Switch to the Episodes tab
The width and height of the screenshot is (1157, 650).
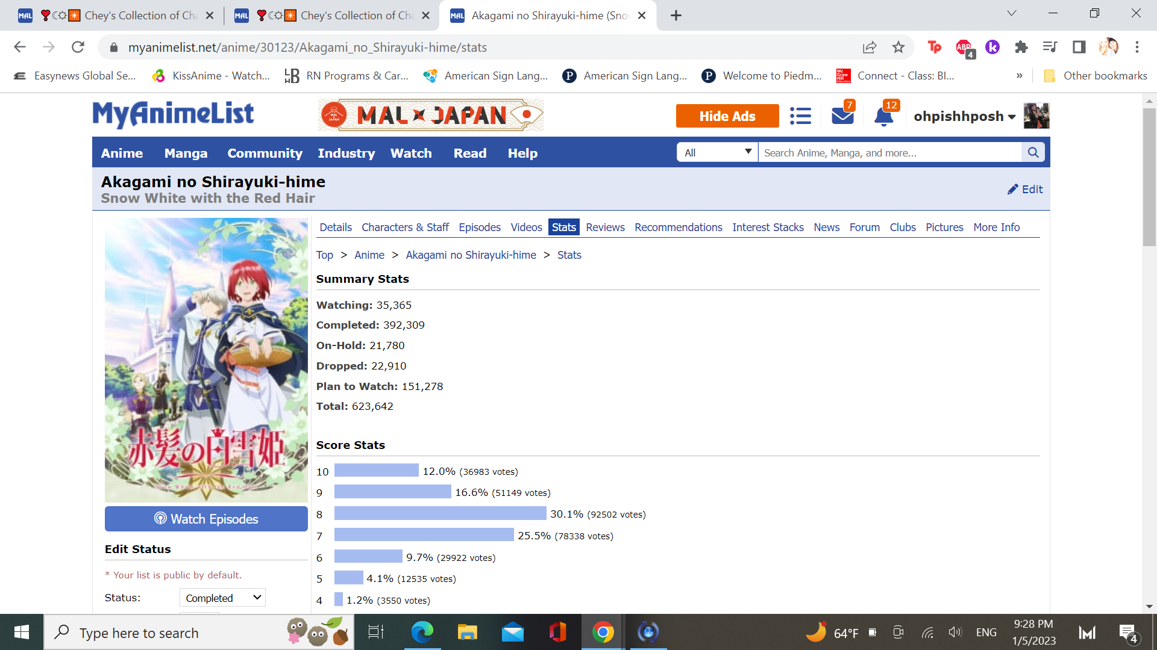480,227
